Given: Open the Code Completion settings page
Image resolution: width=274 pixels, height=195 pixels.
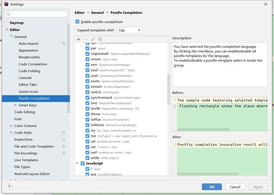Looking at the screenshot, I should click(x=33, y=64).
